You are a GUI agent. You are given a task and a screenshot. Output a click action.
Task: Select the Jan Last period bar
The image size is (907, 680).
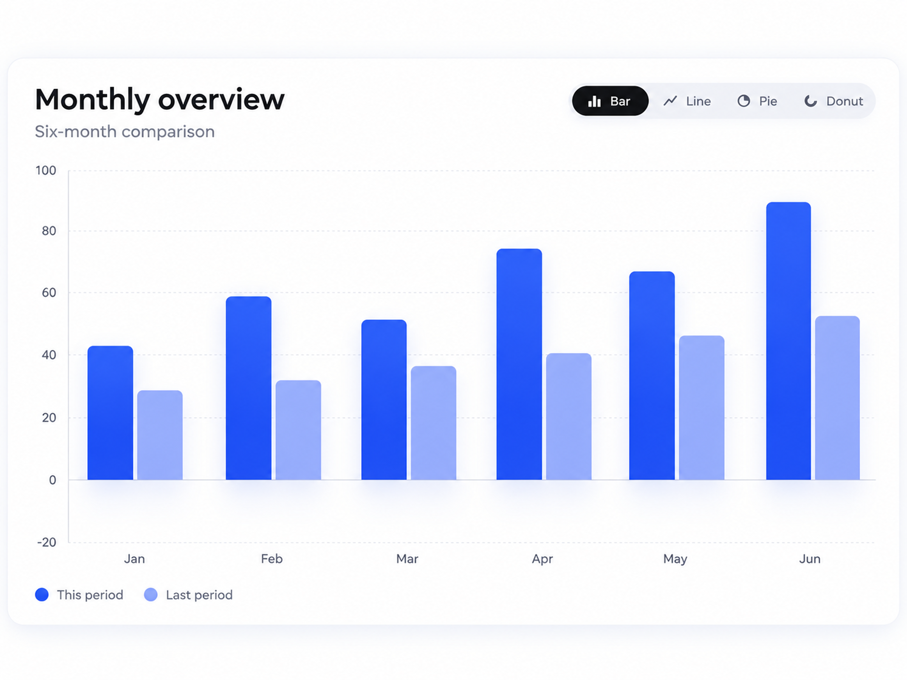tap(160, 435)
